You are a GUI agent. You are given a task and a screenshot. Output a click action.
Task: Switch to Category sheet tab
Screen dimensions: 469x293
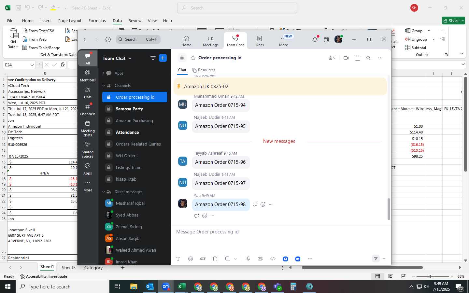click(93, 268)
